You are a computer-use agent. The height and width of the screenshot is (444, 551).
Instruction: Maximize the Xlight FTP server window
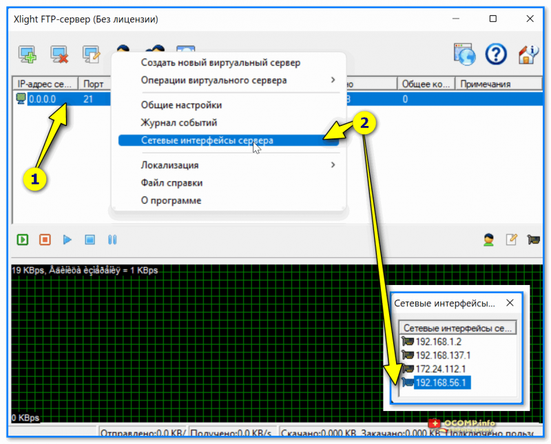pos(492,19)
